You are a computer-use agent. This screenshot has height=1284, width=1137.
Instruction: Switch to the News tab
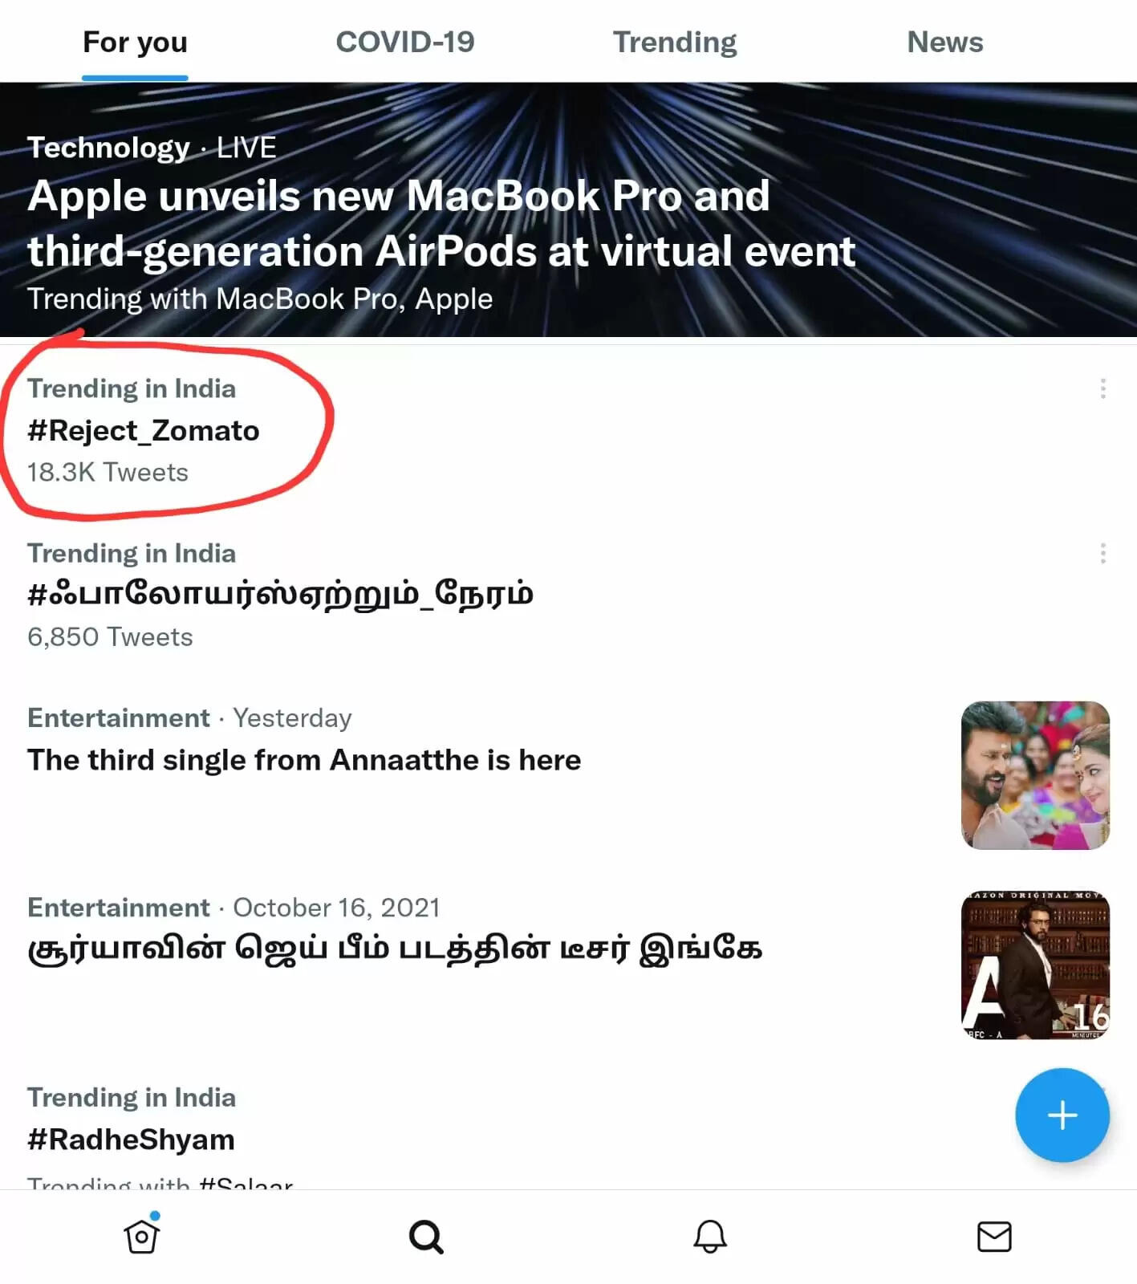click(x=944, y=42)
